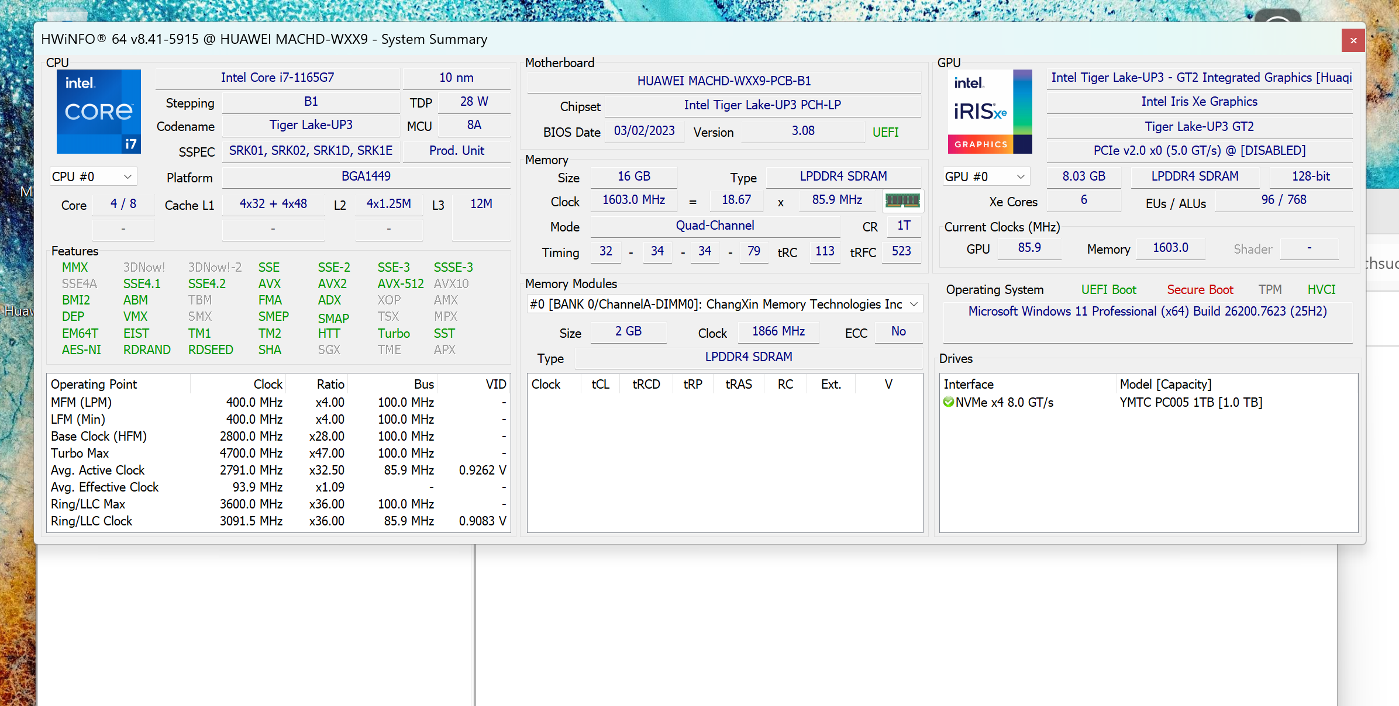Viewport: 1399px width, 706px height.
Task: Click the GPU current clock value 85.9
Action: pos(1029,248)
